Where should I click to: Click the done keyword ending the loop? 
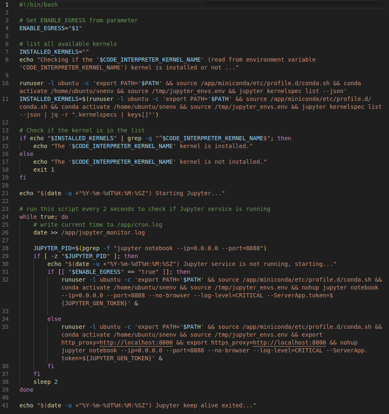[x=26, y=389]
